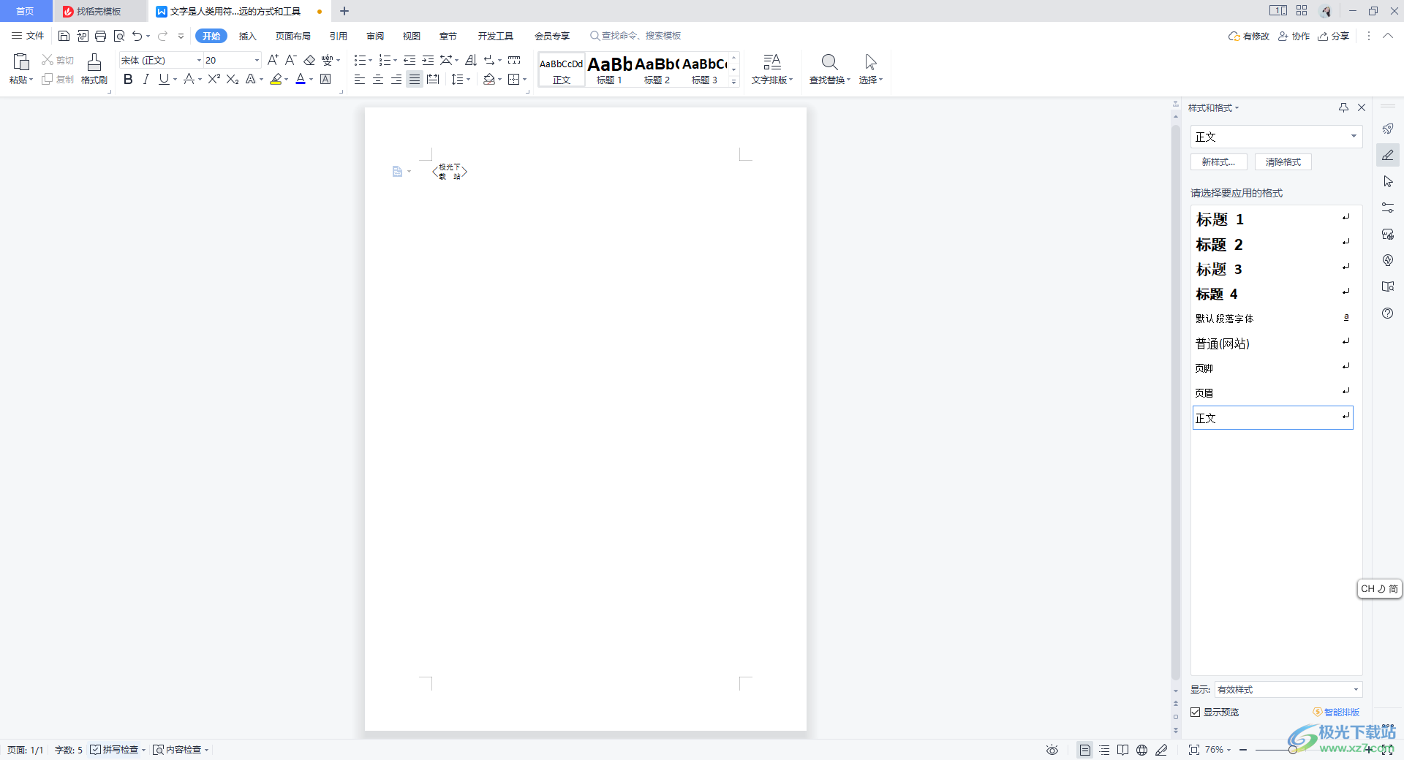Open the Review (审阅) tab
Viewport: 1404px width, 760px height.
pyautogui.click(x=375, y=36)
